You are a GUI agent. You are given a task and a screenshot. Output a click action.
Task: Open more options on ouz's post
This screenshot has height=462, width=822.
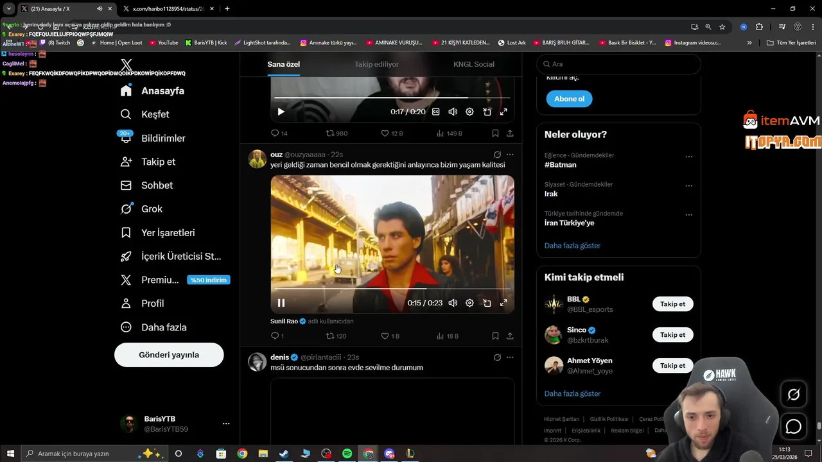tap(510, 155)
